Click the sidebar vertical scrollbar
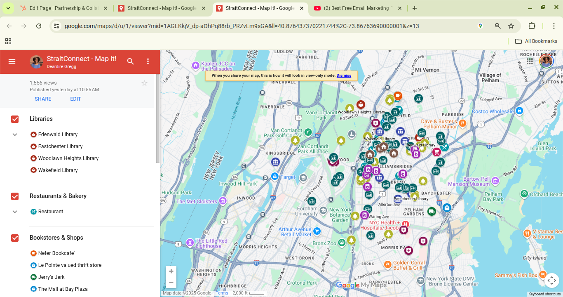 (157, 120)
